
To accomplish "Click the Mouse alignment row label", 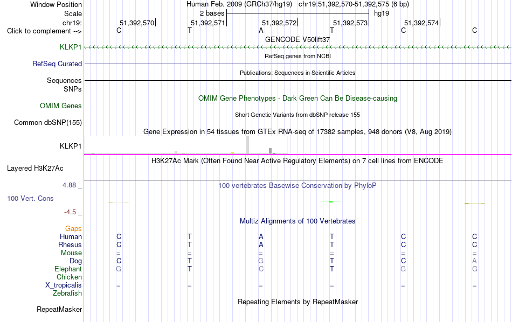I will click(x=71, y=253).
